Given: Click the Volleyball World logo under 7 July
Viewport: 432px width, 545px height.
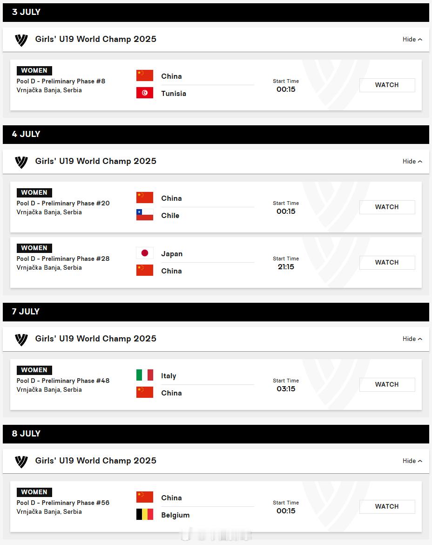Looking at the screenshot, I should (21, 340).
